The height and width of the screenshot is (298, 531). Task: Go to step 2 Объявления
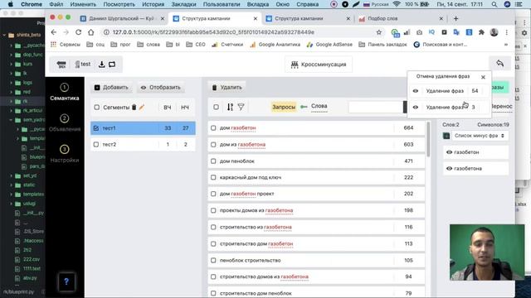pyautogui.click(x=65, y=123)
